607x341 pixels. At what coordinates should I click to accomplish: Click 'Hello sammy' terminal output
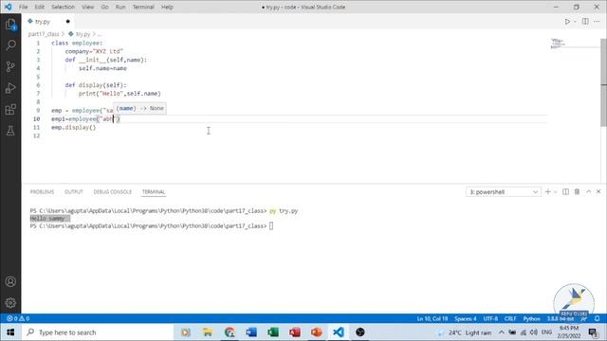point(47,218)
